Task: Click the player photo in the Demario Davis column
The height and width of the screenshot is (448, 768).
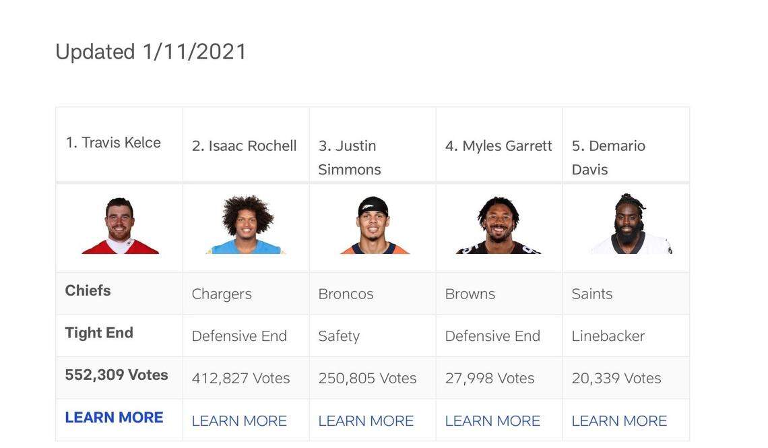Action: coord(631,224)
